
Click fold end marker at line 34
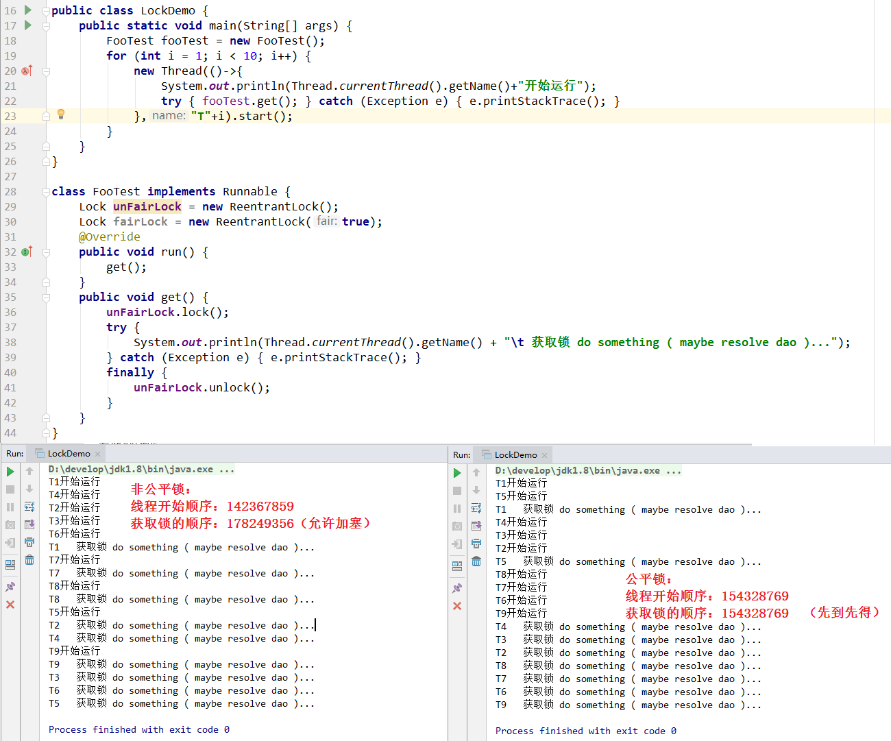tap(46, 282)
